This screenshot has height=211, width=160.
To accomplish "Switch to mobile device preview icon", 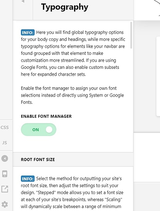I will (5, 174).
